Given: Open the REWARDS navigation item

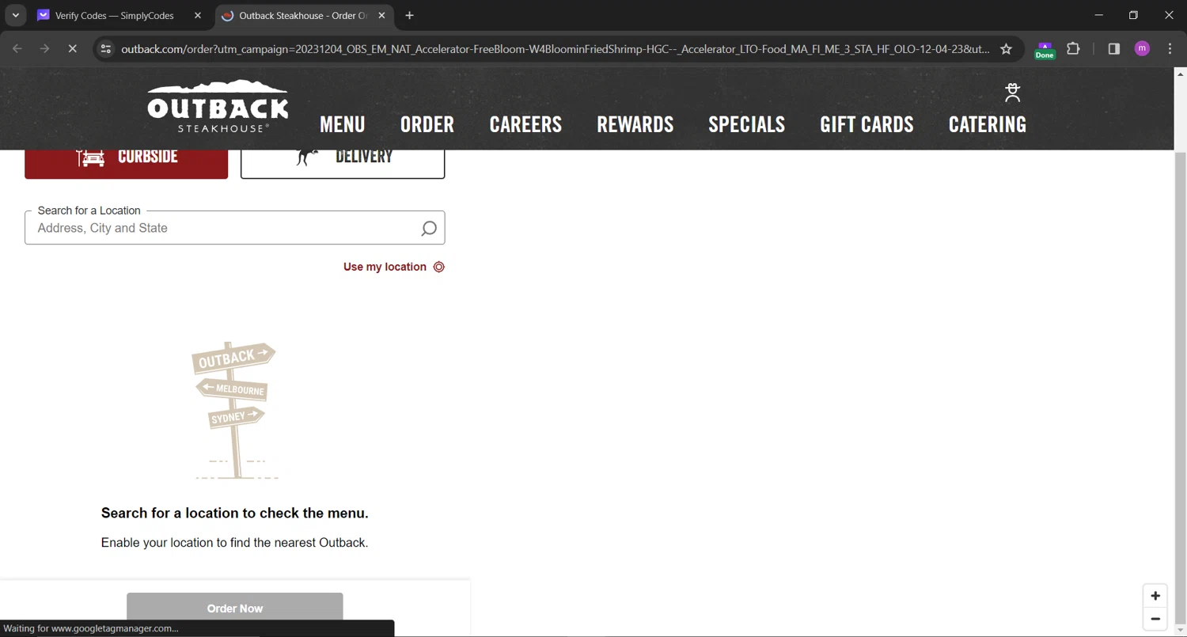Looking at the screenshot, I should pos(635,124).
